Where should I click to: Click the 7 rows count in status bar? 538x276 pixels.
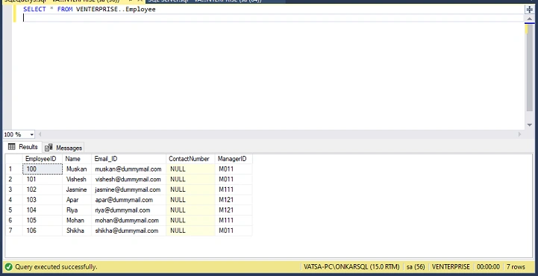[x=516, y=267]
